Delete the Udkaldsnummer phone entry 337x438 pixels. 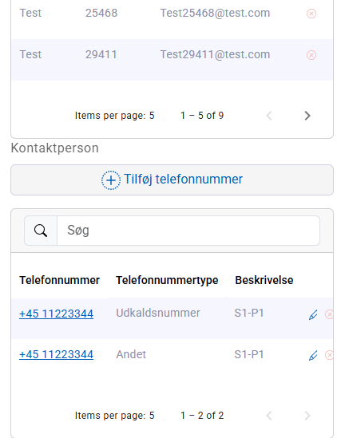pyautogui.click(x=329, y=314)
